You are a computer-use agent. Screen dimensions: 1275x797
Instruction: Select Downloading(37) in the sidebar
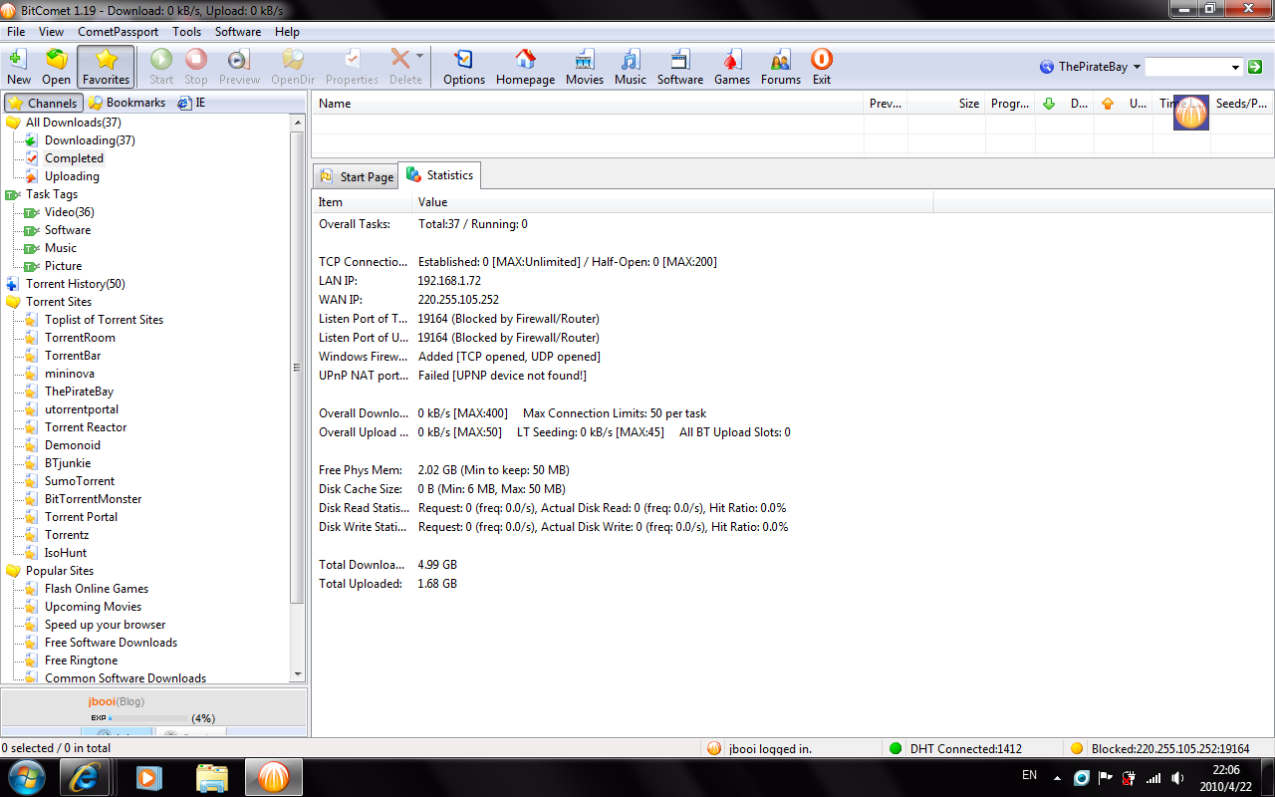click(x=90, y=140)
